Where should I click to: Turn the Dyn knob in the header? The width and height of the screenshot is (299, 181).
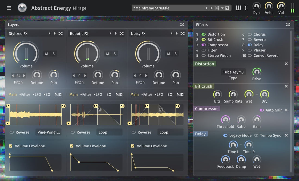[256, 6]
